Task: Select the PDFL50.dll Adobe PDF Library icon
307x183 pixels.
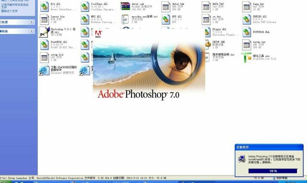Action: pyautogui.click(x=246, y=20)
